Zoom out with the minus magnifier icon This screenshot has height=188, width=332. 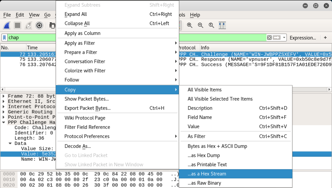coord(200,25)
